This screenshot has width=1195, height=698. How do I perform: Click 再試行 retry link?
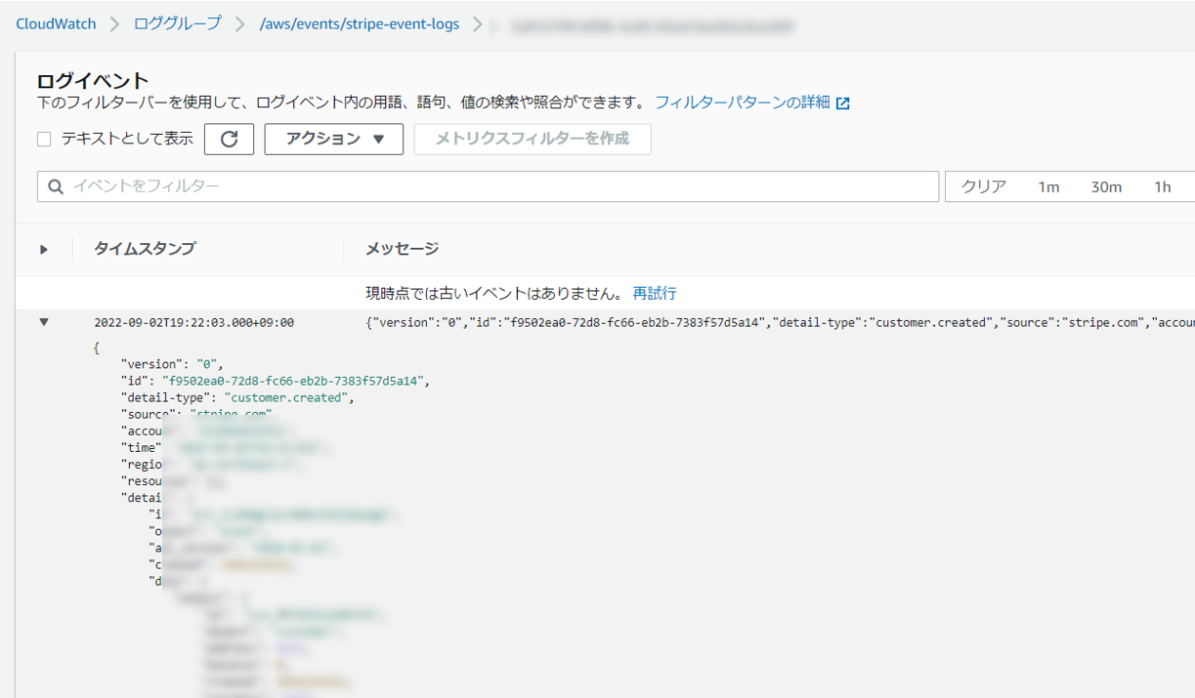655,293
